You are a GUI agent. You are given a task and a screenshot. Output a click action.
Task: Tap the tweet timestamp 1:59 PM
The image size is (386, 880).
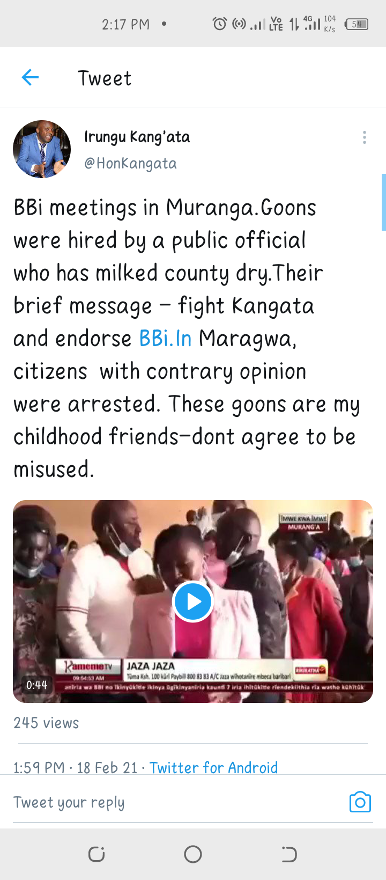tap(39, 767)
